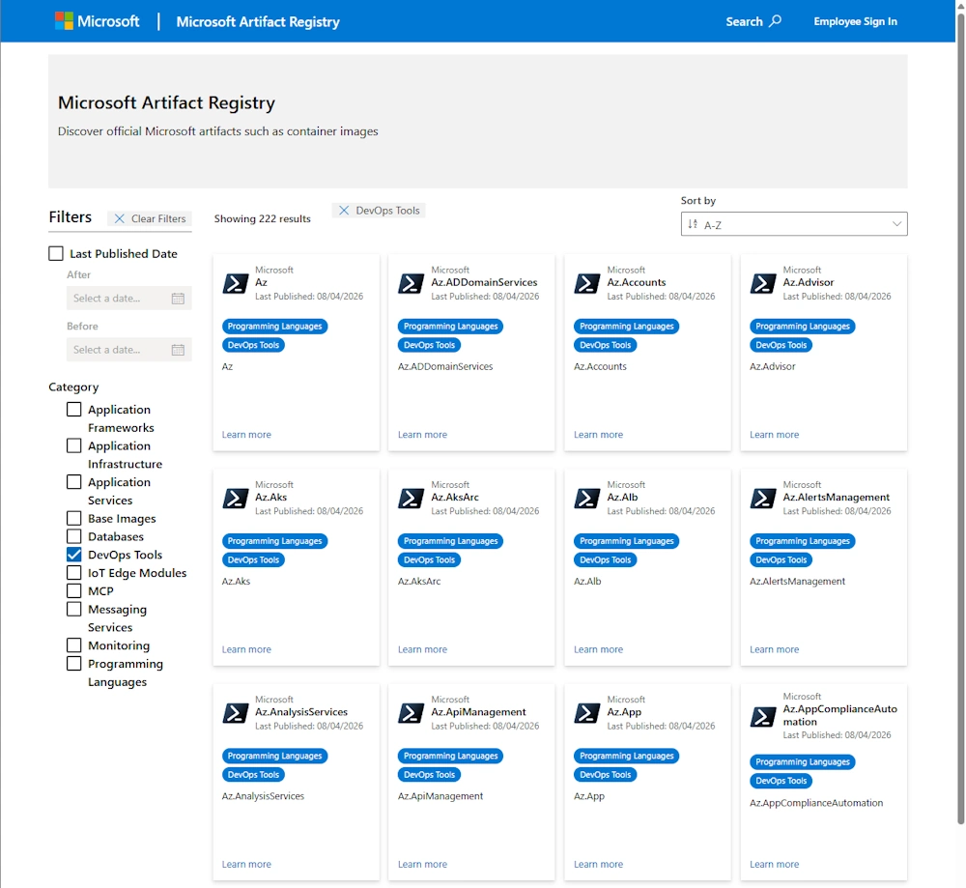Click DevOps Tools tag on Az.Advisor card
This screenshot has width=966, height=888.
click(x=781, y=345)
